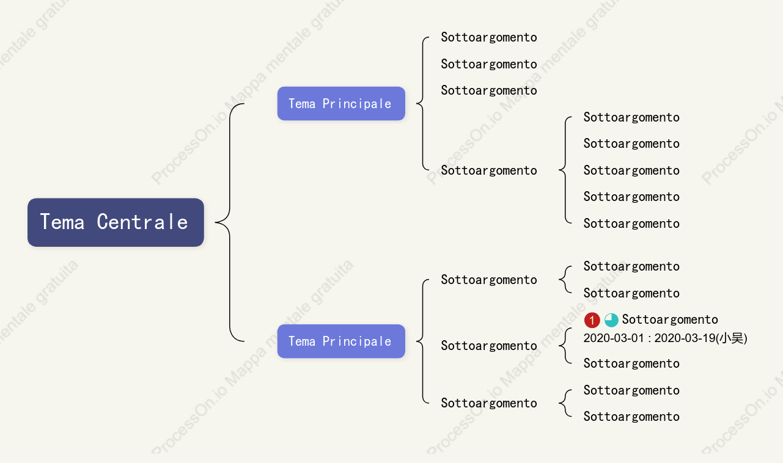Select middle Sottoargomento of the five-item nested group
This screenshot has height=463, width=783.
(631, 170)
